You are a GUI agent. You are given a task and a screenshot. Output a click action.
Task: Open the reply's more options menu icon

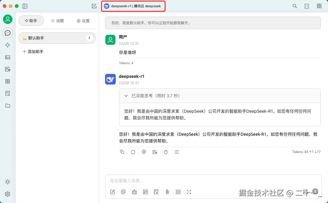(177, 152)
